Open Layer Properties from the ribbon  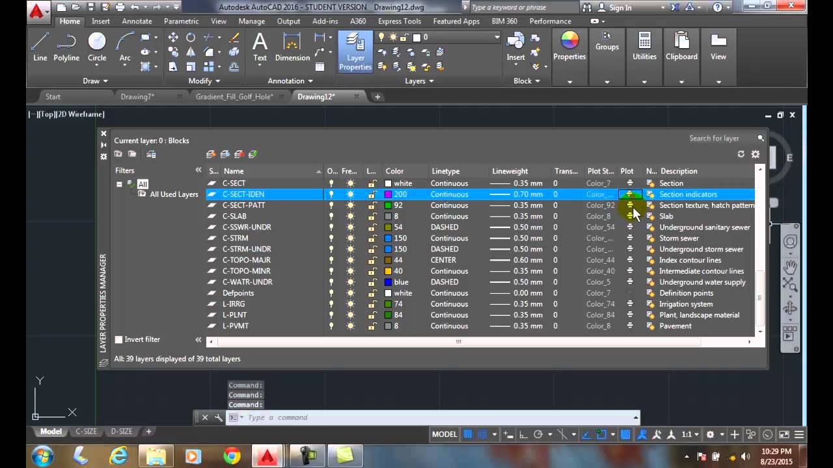[355, 51]
